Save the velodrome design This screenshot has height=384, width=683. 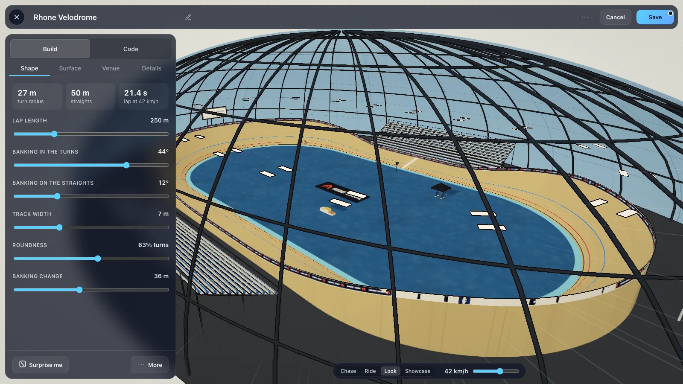pos(655,17)
